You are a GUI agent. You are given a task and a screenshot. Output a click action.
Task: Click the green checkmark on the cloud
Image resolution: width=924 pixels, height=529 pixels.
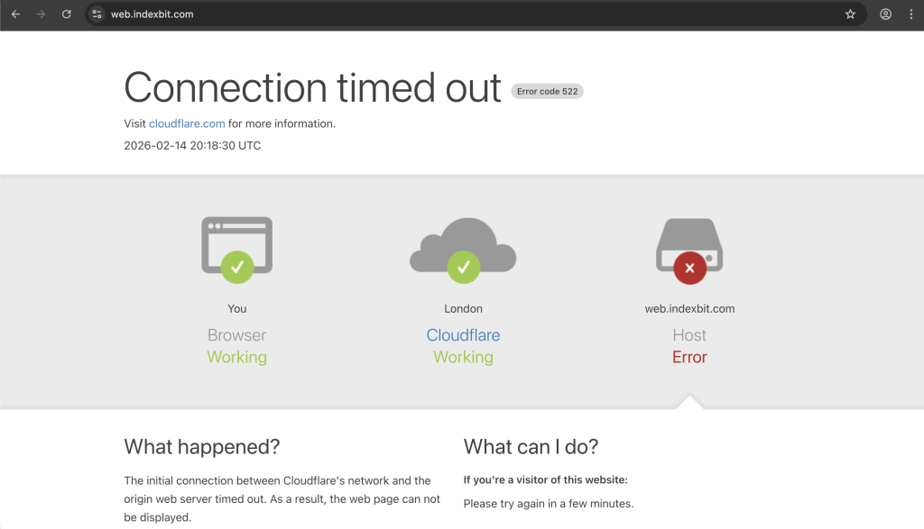pyautogui.click(x=463, y=266)
